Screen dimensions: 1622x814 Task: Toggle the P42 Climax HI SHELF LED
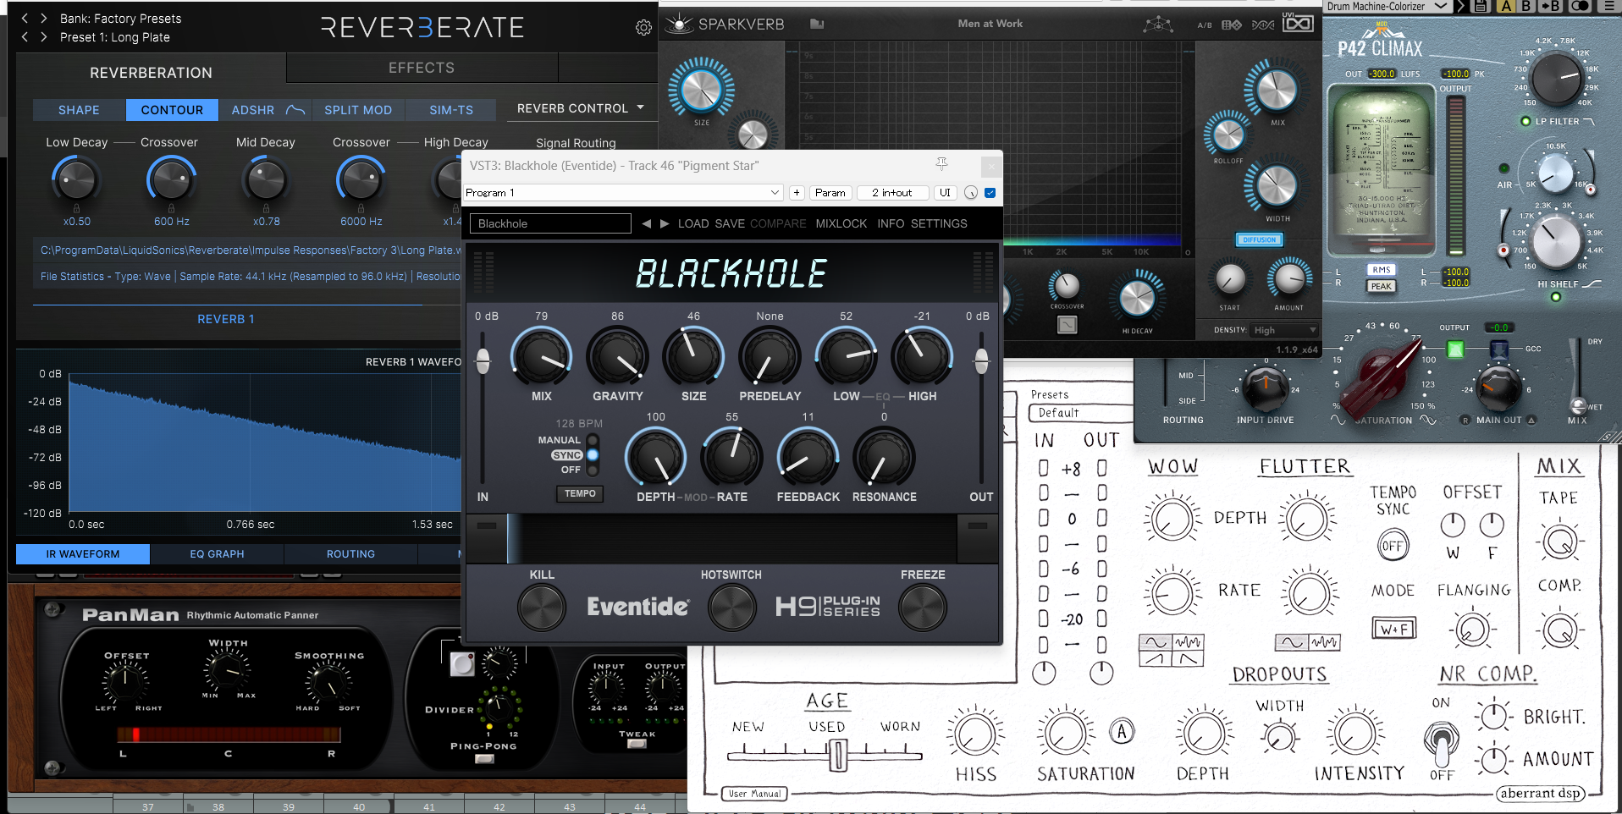[x=1555, y=297]
